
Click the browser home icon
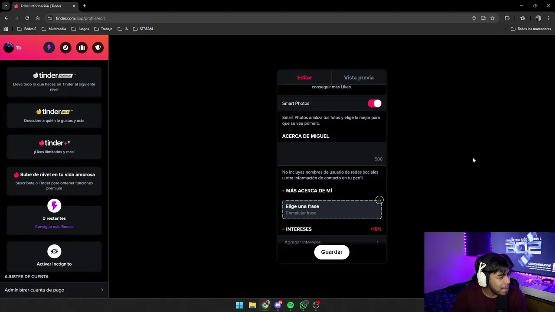tap(37, 18)
